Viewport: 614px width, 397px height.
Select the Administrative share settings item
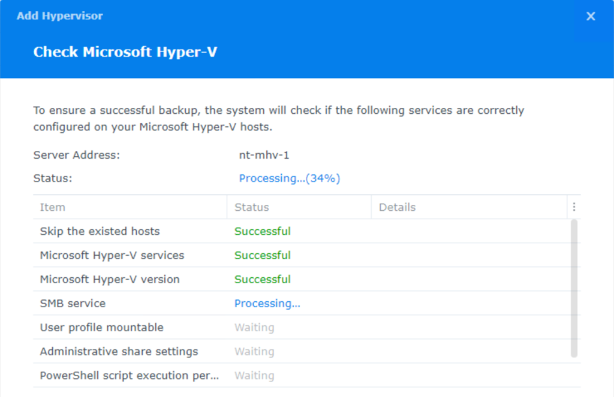pos(119,351)
